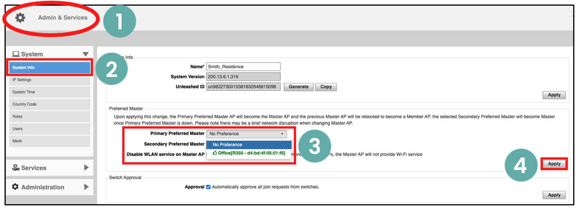Viewport: 577px width, 208px height.
Task: Open the Primary Preferred Master dropdown
Action: click(x=246, y=134)
